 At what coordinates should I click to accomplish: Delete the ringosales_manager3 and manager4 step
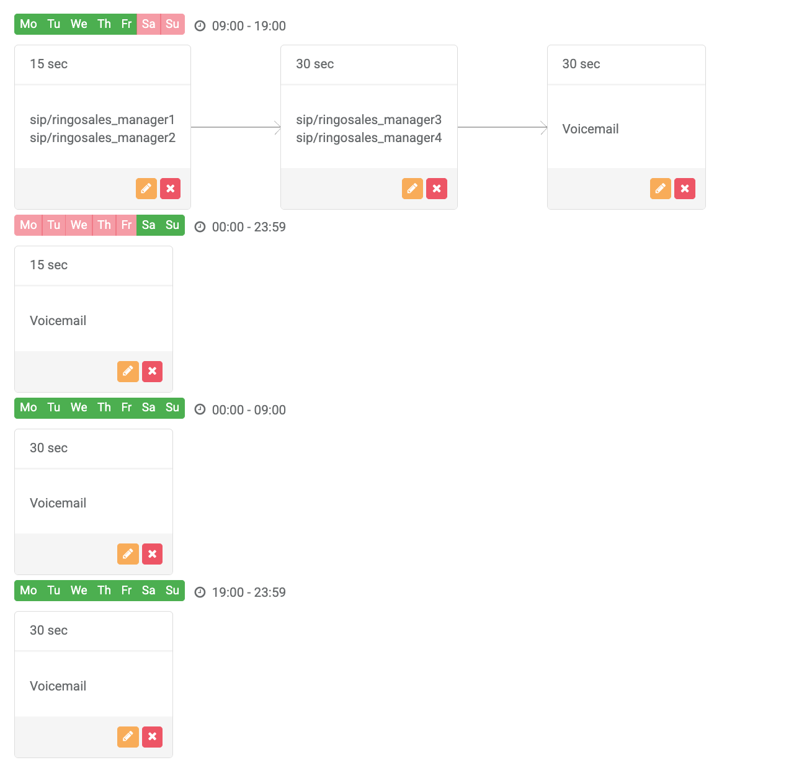(x=437, y=189)
